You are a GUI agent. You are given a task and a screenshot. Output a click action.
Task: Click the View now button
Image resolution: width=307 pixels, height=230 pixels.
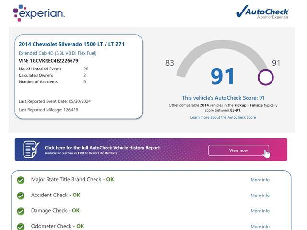238,150
